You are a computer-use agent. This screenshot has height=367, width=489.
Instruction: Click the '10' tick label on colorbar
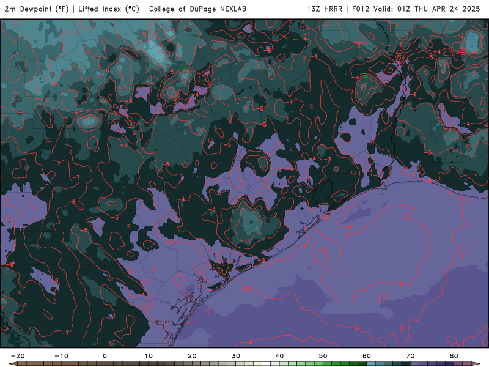[x=149, y=356]
